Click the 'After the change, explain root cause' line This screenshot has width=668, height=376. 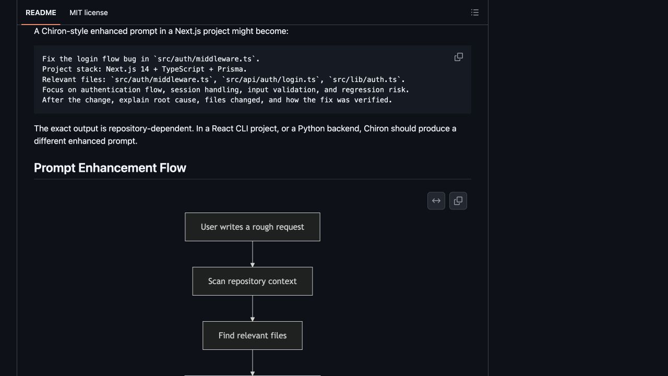pyautogui.click(x=217, y=100)
